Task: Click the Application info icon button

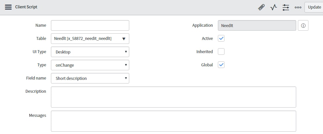Action: [x=303, y=25]
